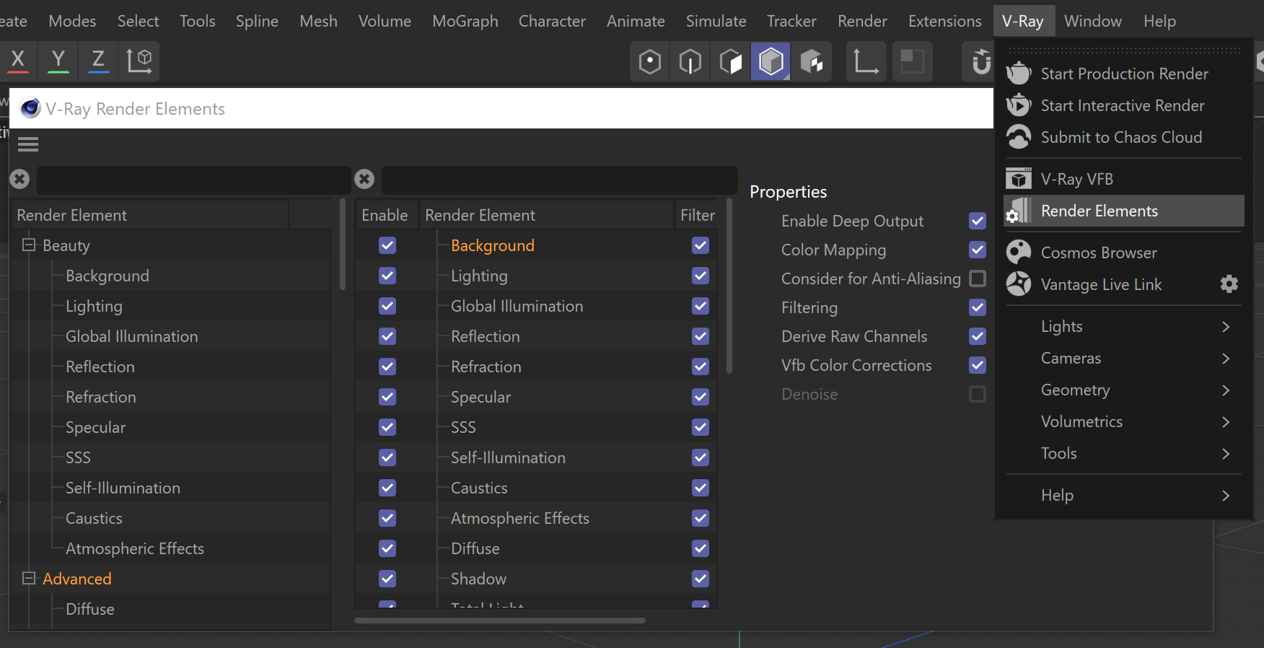Select Render Elements menu entry
Image resolution: width=1264 pixels, height=648 pixels.
pos(1124,211)
